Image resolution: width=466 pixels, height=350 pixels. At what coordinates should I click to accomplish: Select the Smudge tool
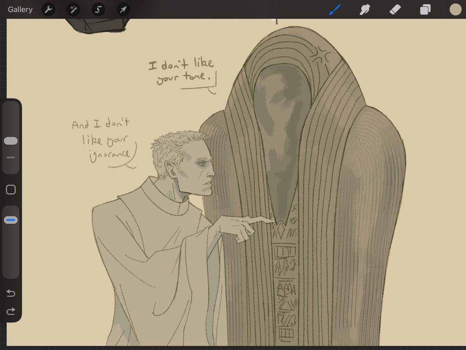click(365, 9)
